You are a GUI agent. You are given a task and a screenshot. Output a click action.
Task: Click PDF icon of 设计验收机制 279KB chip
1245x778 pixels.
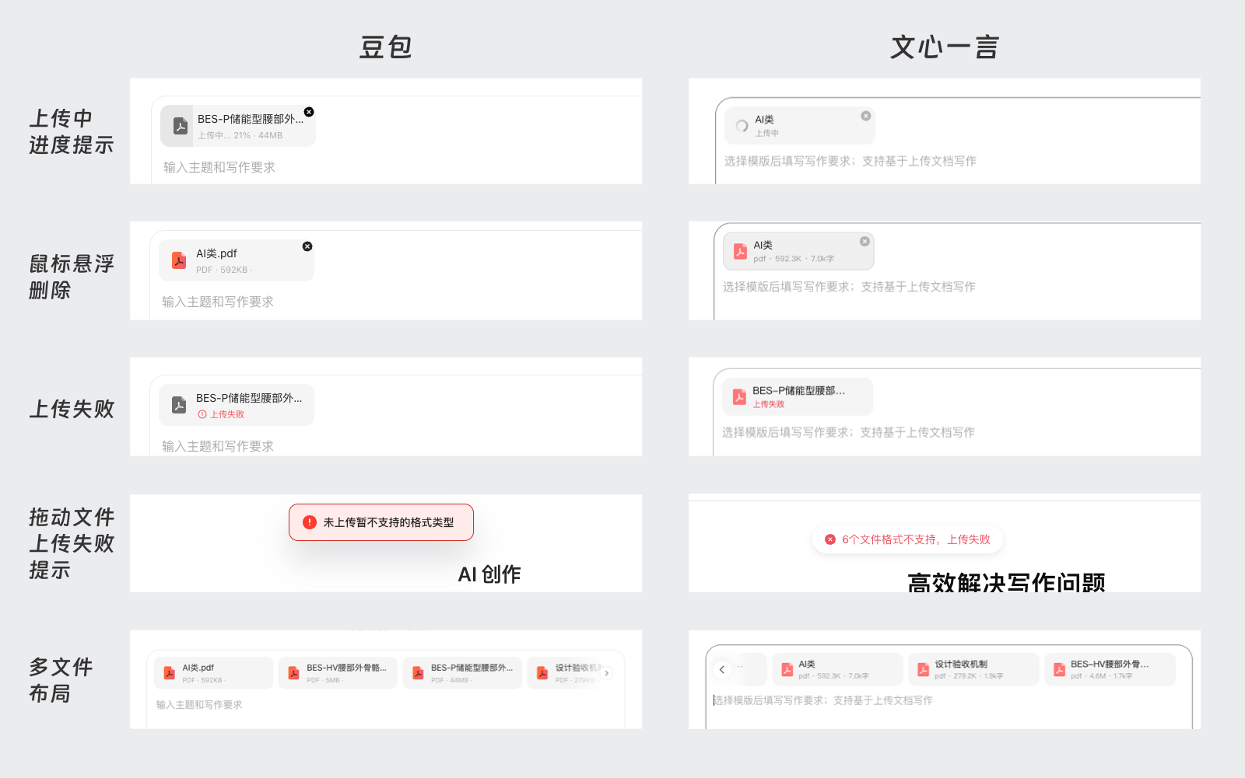click(x=542, y=673)
